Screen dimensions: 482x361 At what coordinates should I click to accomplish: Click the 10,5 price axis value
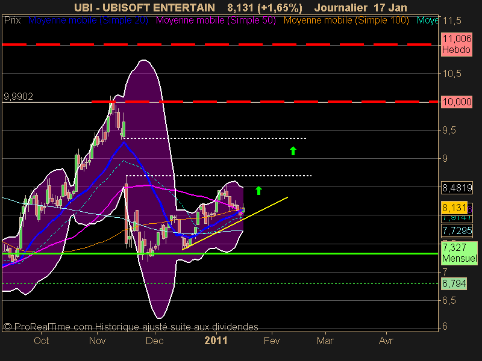click(452, 73)
